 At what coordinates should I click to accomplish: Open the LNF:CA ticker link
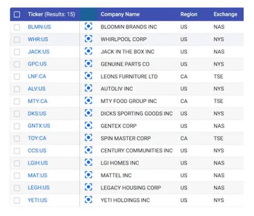click(x=37, y=76)
